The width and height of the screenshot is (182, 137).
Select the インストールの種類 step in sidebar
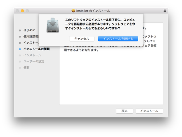coord(36,49)
